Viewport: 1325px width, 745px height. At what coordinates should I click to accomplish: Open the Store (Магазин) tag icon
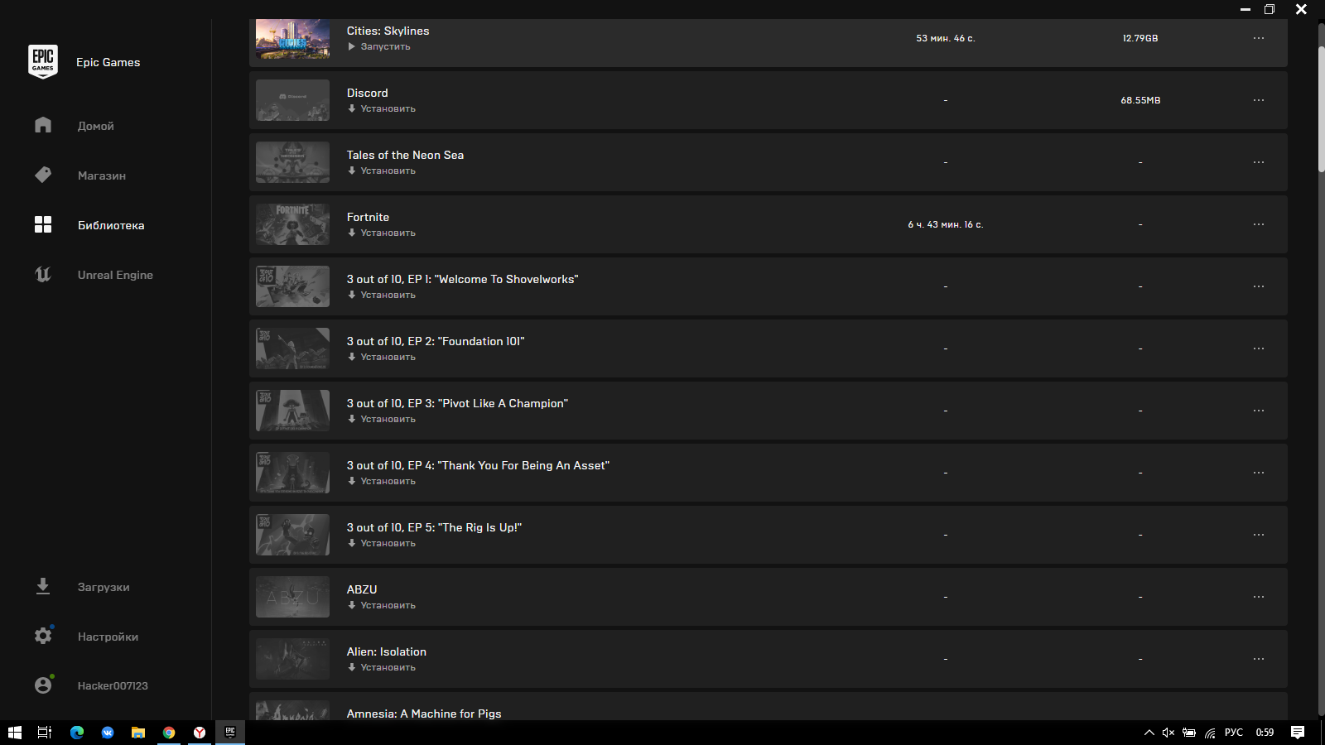pyautogui.click(x=43, y=175)
